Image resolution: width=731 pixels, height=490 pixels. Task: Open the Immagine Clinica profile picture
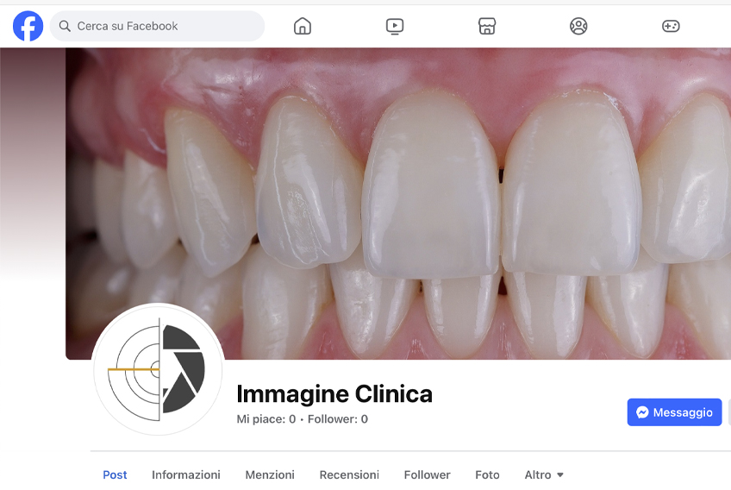(x=158, y=369)
